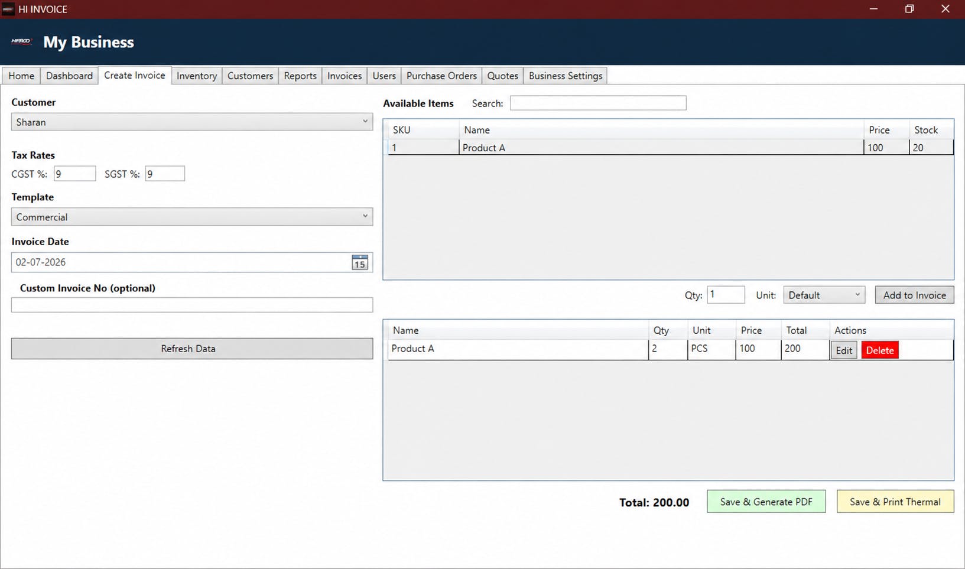965x569 pixels.
Task: Open the Customers tab
Action: pos(250,76)
